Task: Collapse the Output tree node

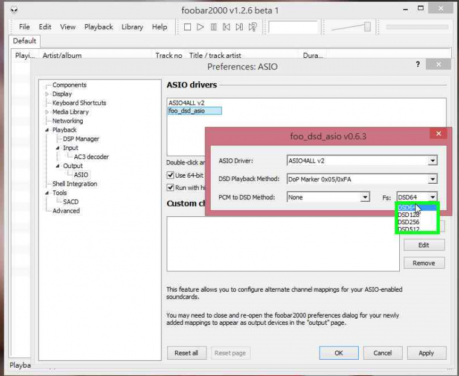Action: tap(57, 166)
